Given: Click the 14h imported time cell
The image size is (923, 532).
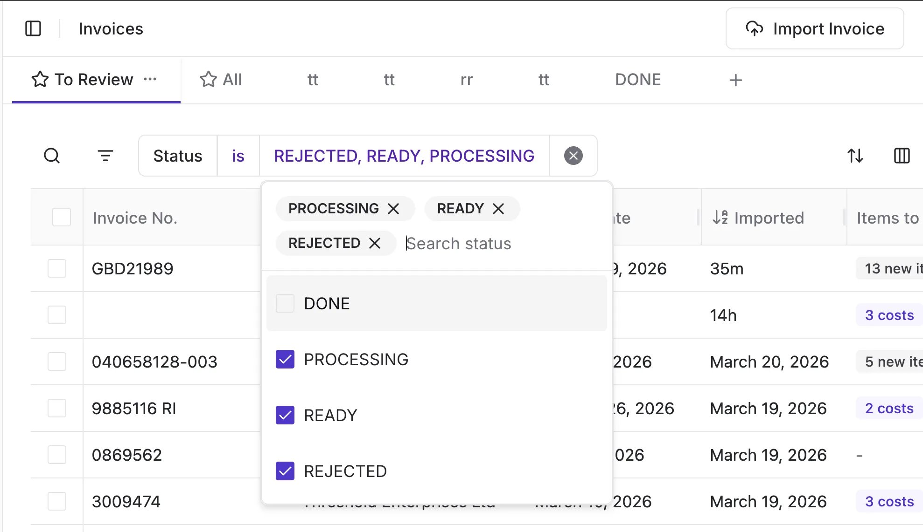Looking at the screenshot, I should point(723,315).
